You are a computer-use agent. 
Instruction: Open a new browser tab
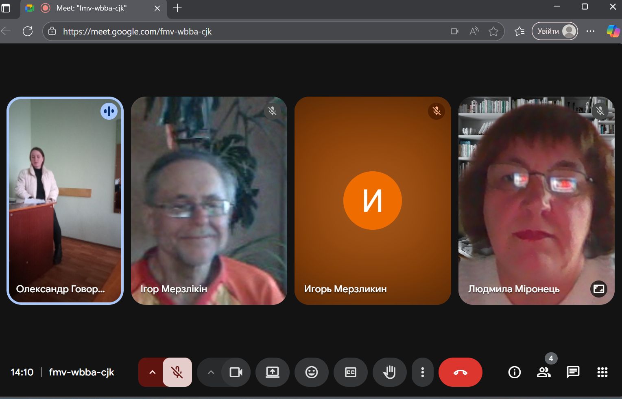point(177,8)
